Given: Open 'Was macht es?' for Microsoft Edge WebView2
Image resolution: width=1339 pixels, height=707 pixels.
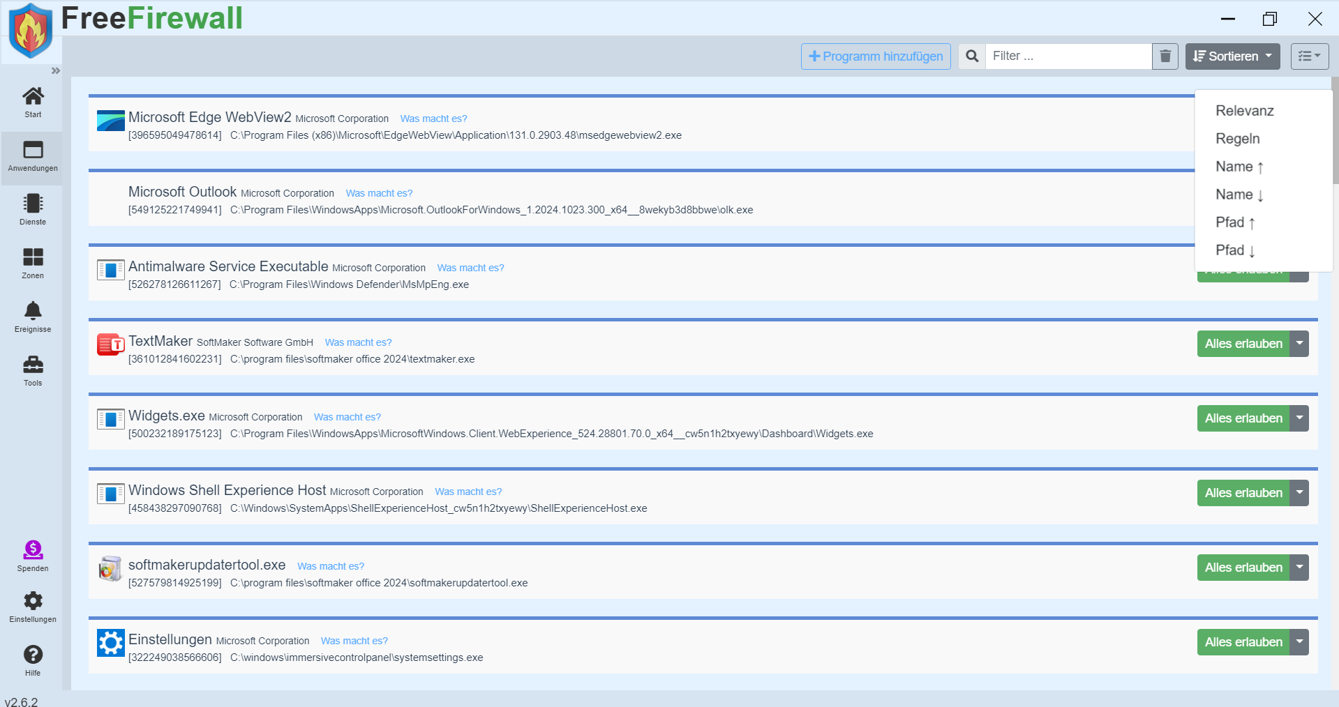Looking at the screenshot, I should [x=434, y=119].
